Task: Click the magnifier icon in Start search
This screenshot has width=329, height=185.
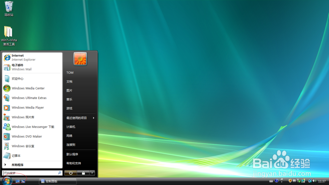Action: click(x=60, y=173)
